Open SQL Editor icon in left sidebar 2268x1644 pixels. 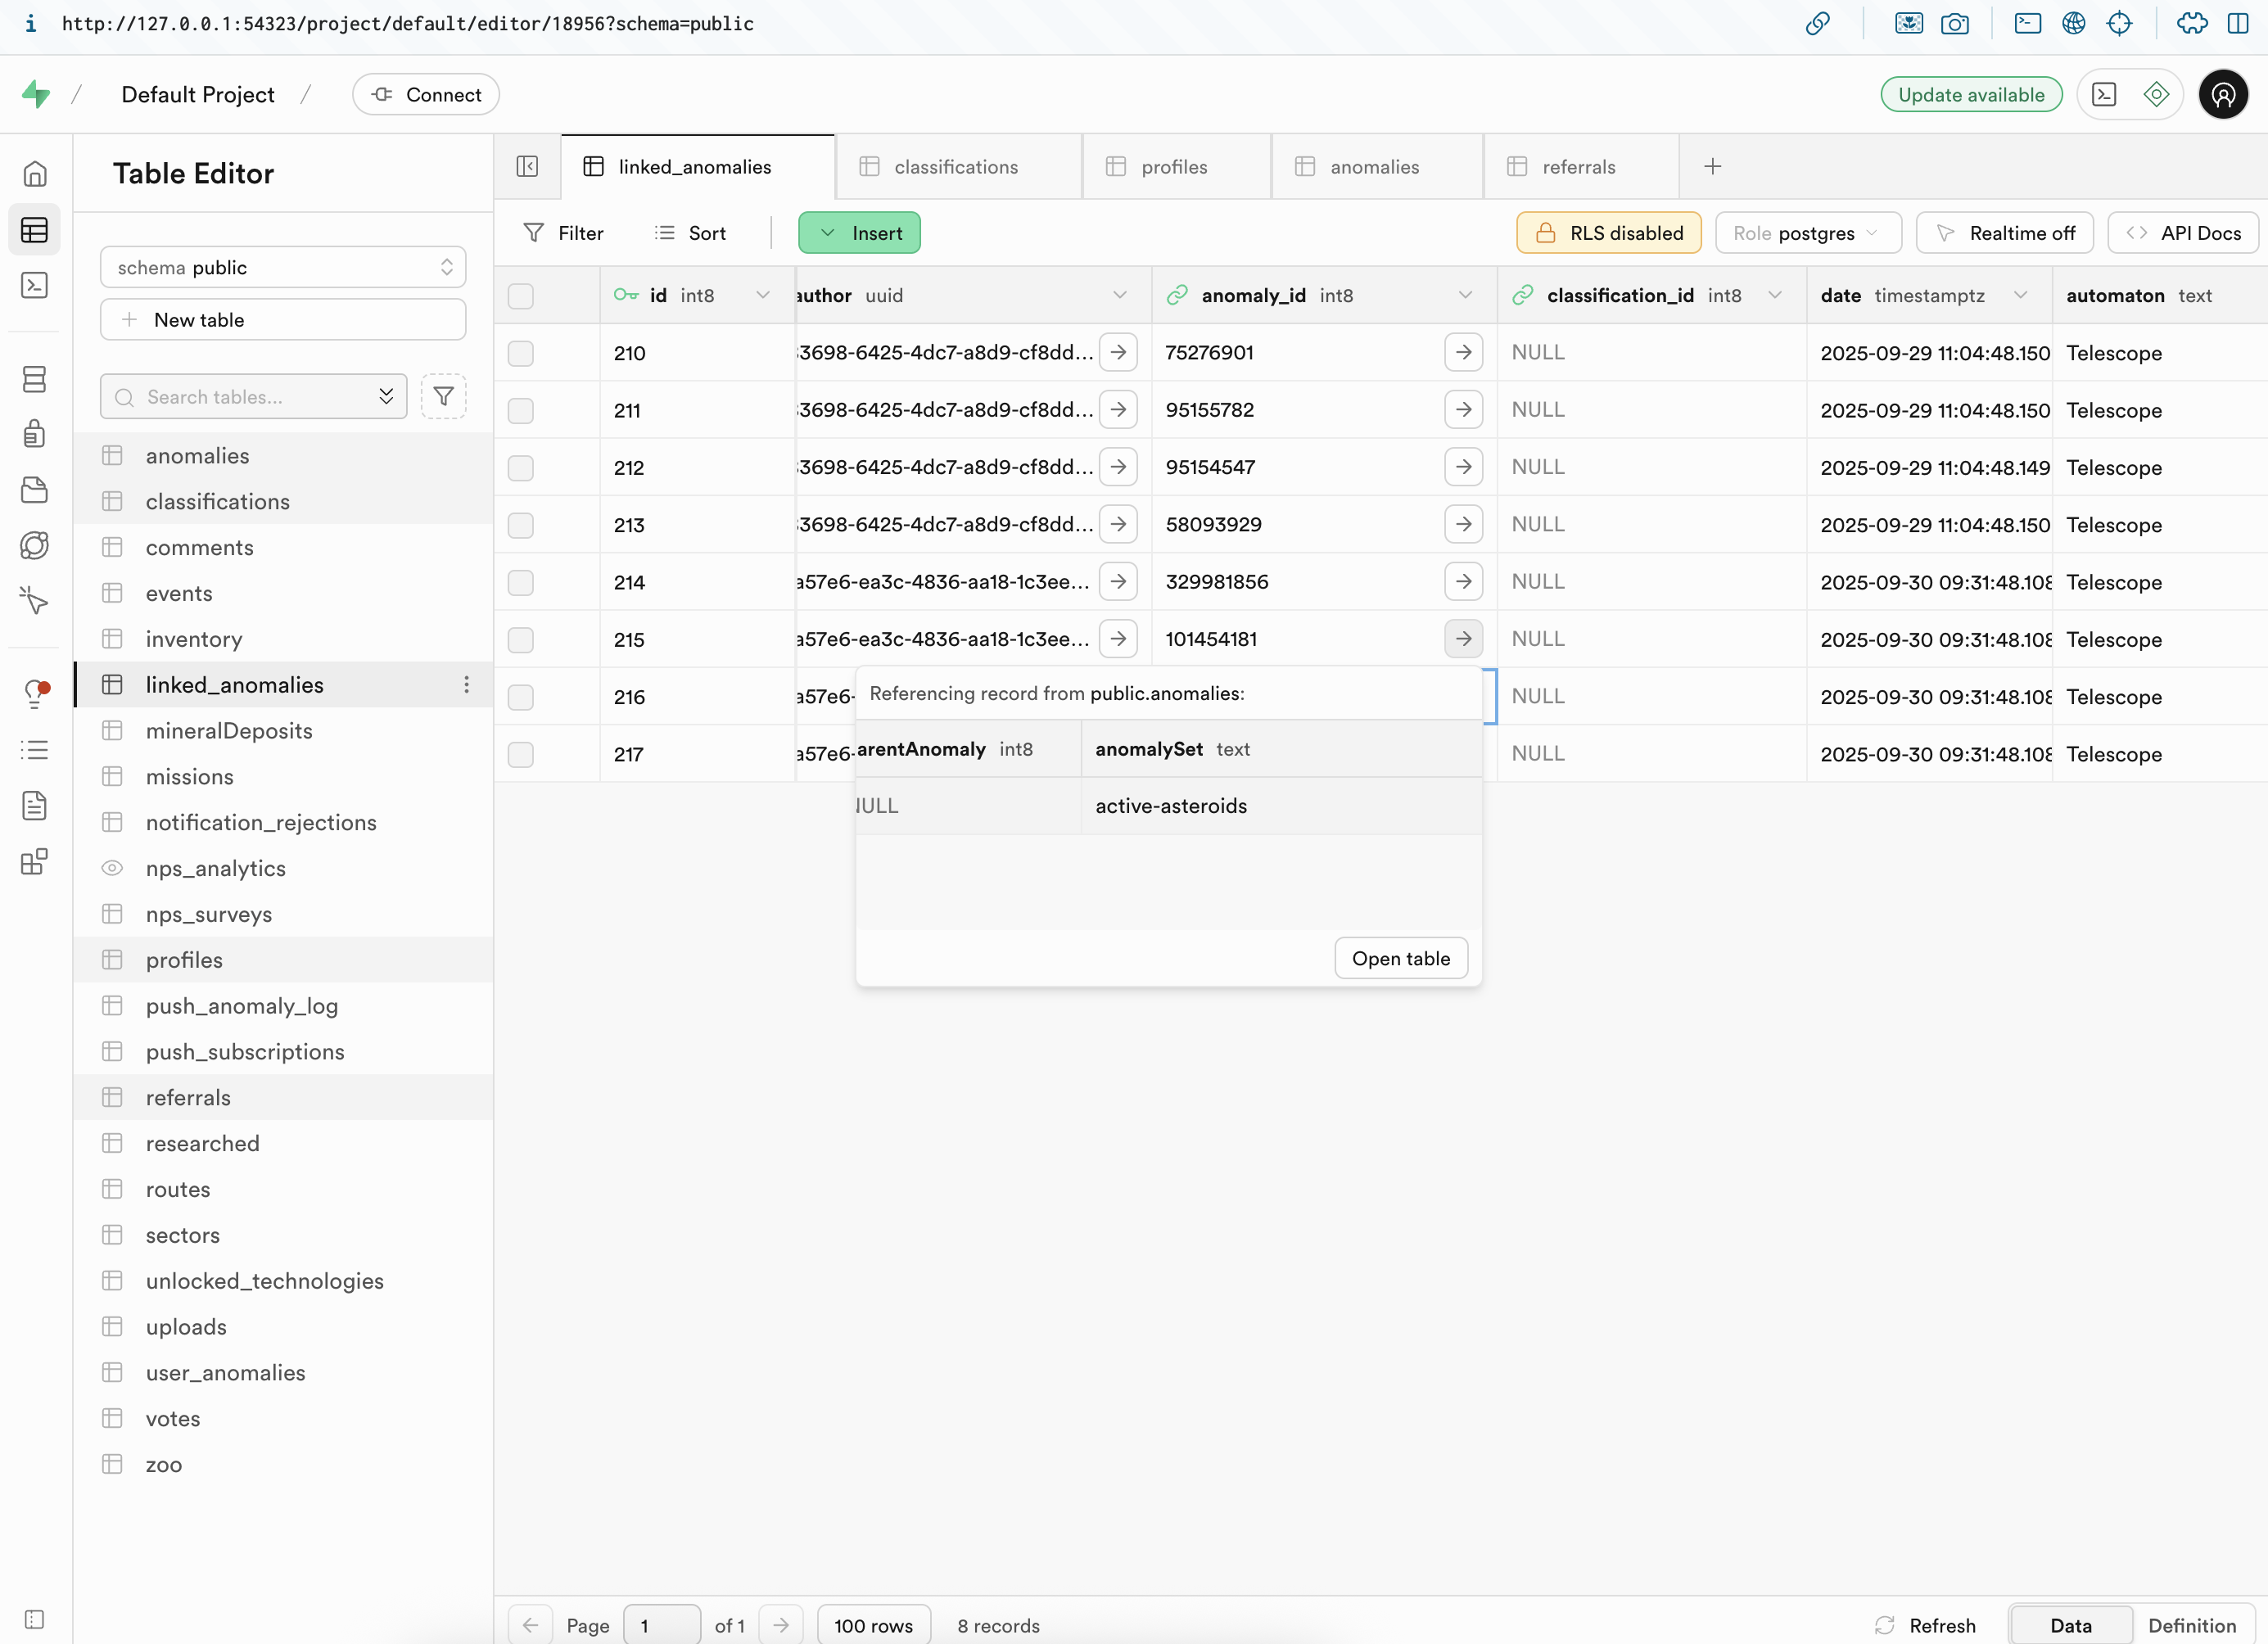pos(35,286)
